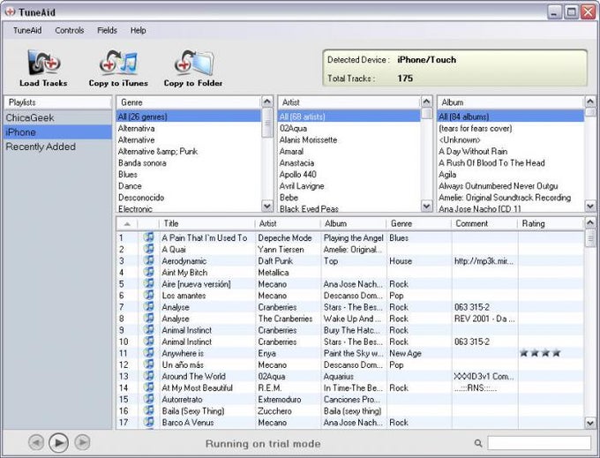Click the Genre list scrollbar thumb

pyautogui.click(x=267, y=123)
